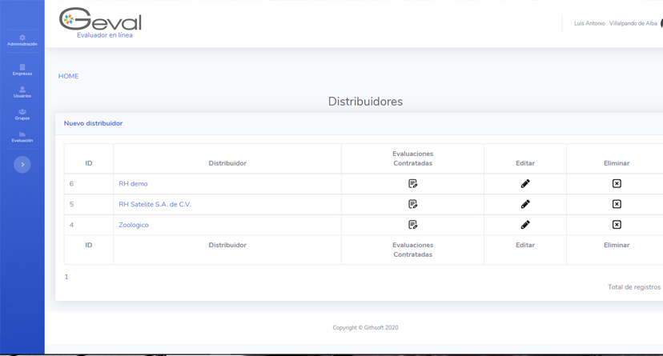Open the Evaluación sidebar section
The image size is (663, 356).
click(x=22, y=138)
